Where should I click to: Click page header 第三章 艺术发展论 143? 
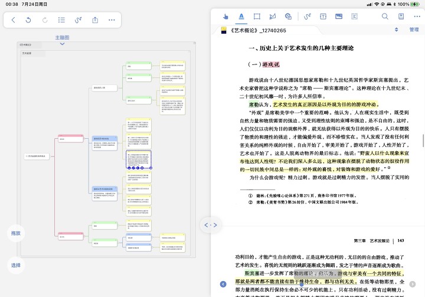click(379, 240)
